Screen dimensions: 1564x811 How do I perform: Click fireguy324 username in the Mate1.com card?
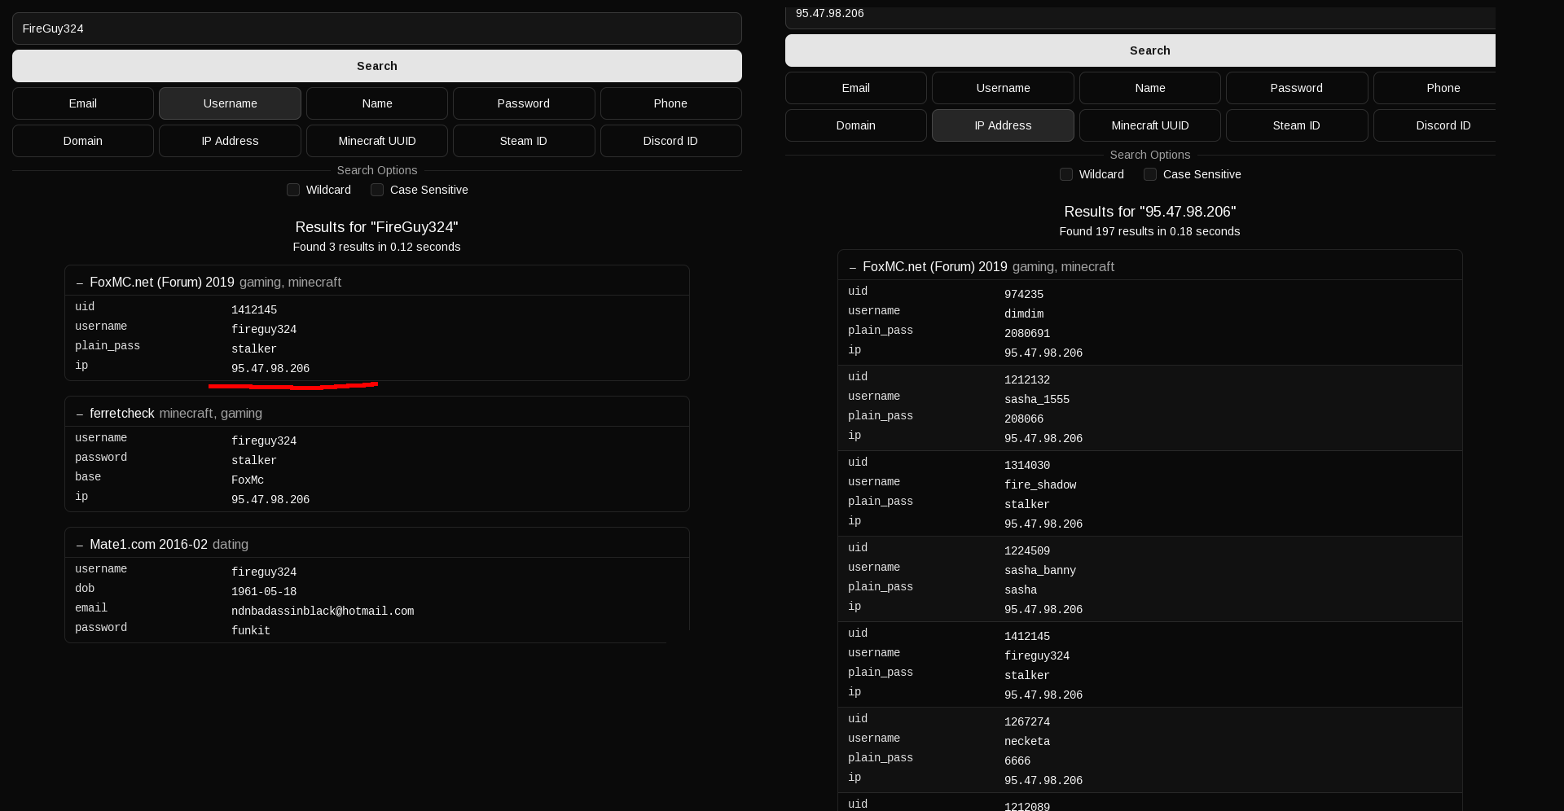(264, 572)
